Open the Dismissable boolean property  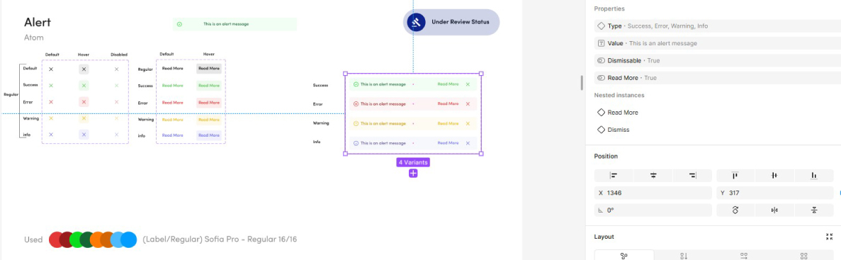tap(718, 61)
